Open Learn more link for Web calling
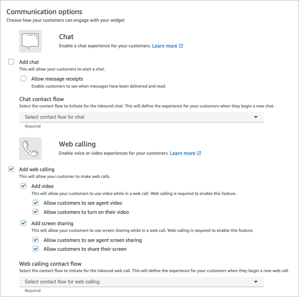 point(183,153)
